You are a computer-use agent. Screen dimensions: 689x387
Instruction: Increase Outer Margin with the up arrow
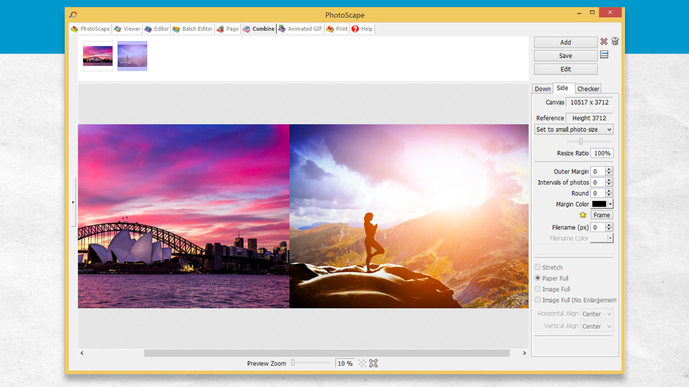tap(609, 169)
